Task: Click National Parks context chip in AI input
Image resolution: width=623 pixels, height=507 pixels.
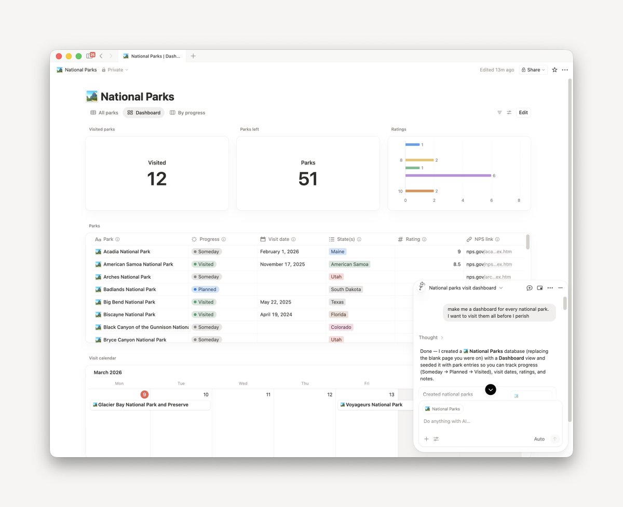Action: point(442,409)
